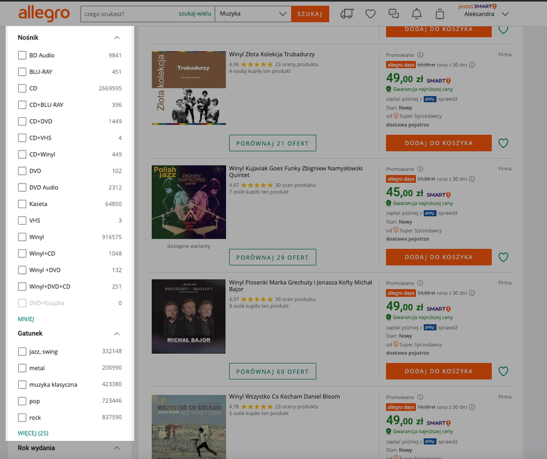Open the Aleksandra account menu
This screenshot has width=547, height=459.
coord(486,14)
